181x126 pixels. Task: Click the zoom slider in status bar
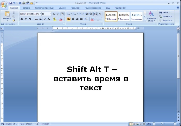[162, 124]
